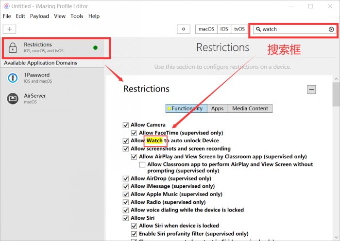Screen dimensions: 340x241
Task: Toggle Enable Siri profanity filter
Action: click(x=134, y=234)
